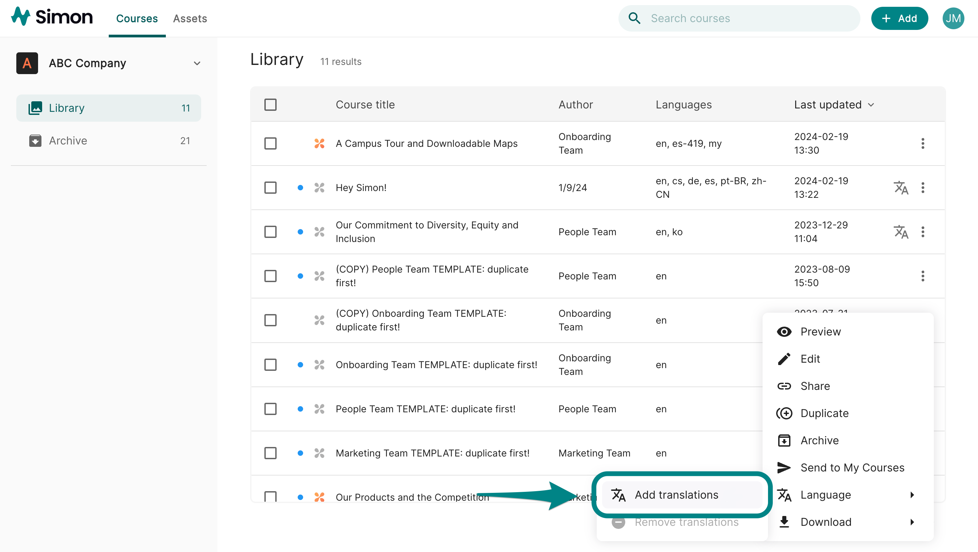The height and width of the screenshot is (552, 978).
Task: Click the Simon logo
Action: 52,17
